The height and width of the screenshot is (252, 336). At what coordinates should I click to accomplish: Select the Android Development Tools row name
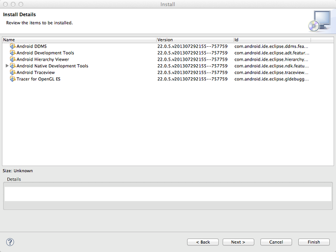pos(45,53)
